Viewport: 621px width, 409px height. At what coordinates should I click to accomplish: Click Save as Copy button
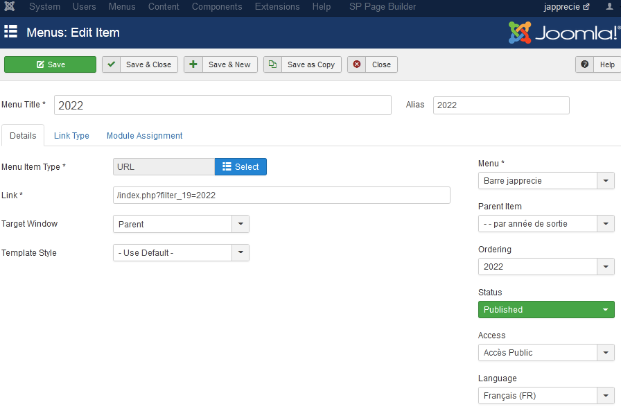[301, 64]
